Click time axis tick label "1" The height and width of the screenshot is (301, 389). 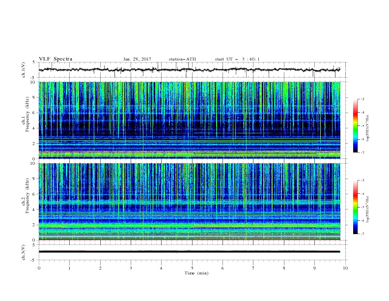(x=69, y=268)
